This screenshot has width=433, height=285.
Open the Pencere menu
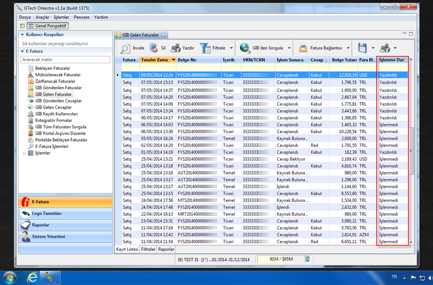pyautogui.click(x=82, y=17)
